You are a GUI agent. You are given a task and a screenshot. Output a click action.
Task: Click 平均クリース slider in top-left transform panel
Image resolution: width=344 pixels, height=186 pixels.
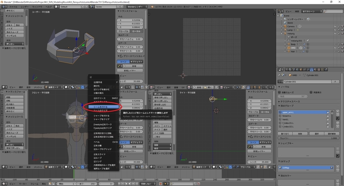[x=130, y=51]
